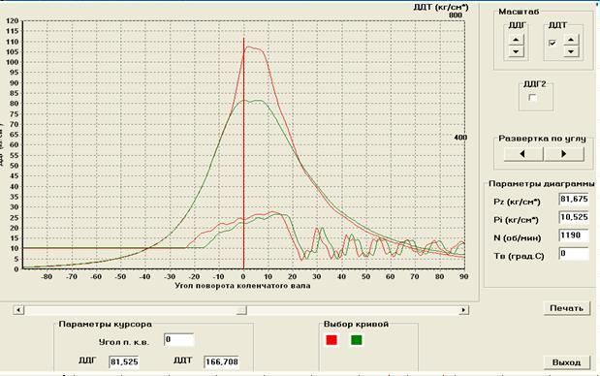The height and width of the screenshot is (376, 600).
Task: Click the N (об/мин) value field
Action: pos(574,235)
